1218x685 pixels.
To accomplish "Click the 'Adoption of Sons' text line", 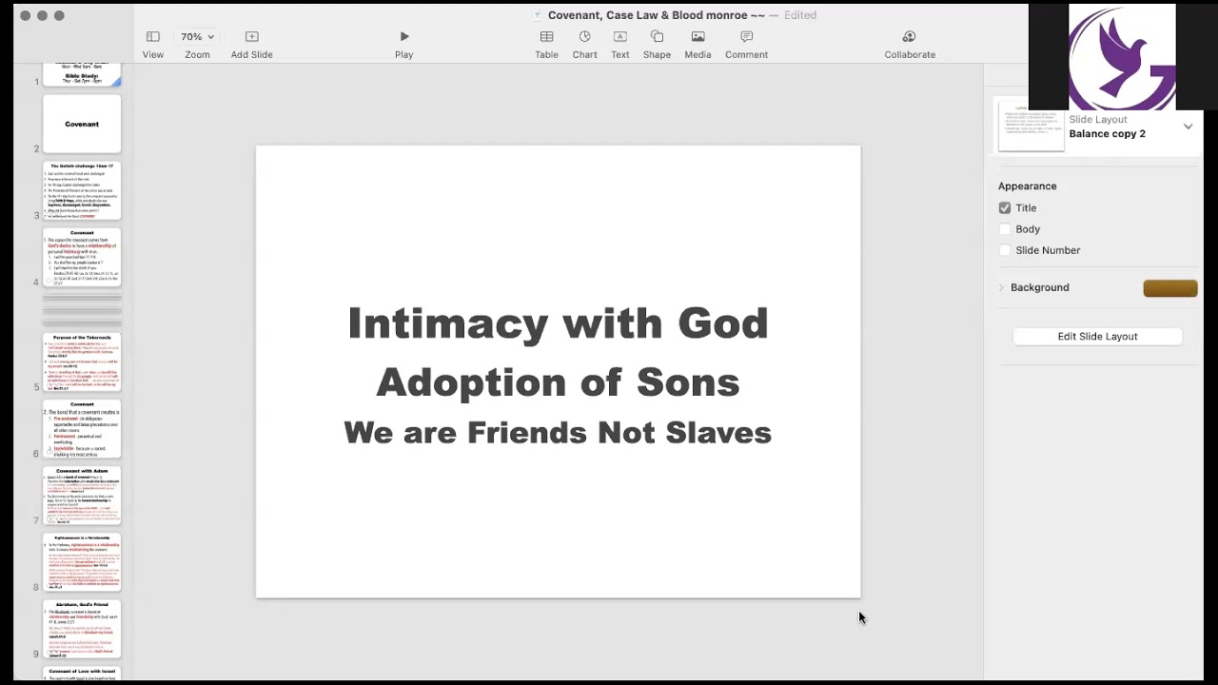I will pos(558,382).
